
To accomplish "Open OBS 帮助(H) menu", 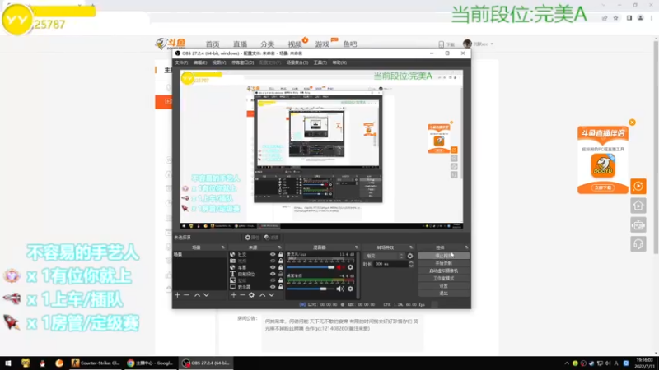I will pyautogui.click(x=339, y=62).
